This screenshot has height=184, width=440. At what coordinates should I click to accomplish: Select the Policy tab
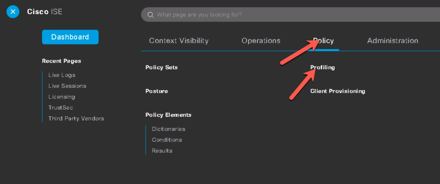323,41
